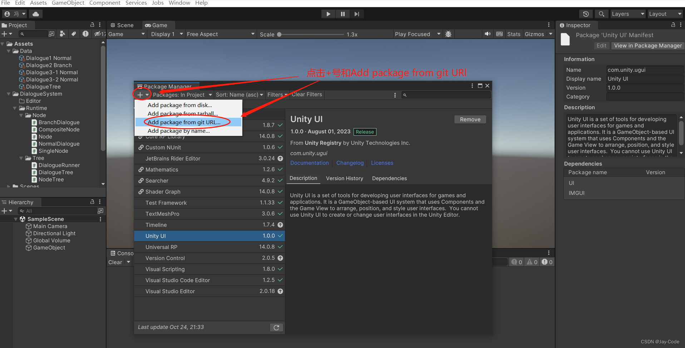Viewport: 685px width, 348px height.
Task: Click Hierarchy search field
Action: tap(57, 211)
